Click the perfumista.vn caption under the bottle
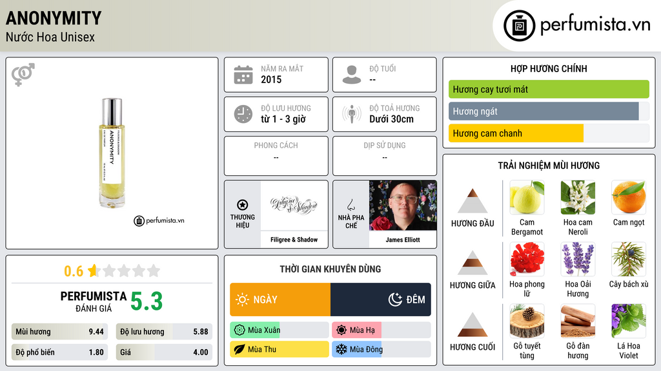Image resolution: width=661 pixels, height=371 pixels. point(159,220)
